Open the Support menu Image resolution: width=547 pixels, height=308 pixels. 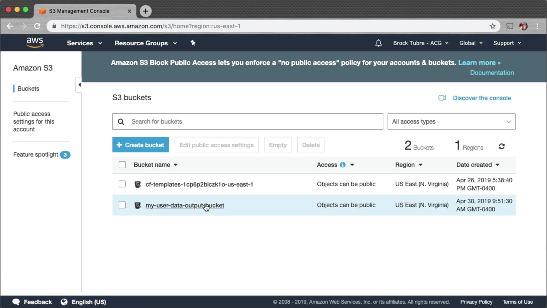click(507, 43)
